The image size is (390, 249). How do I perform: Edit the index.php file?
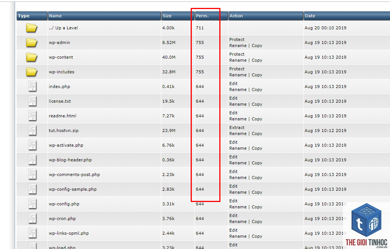click(x=233, y=84)
